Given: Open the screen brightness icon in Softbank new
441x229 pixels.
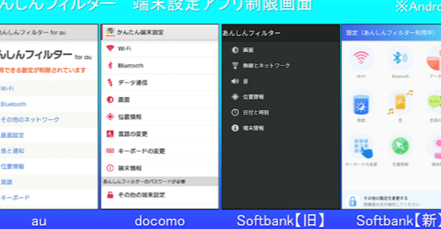Looking at the screenshot, I should pos(361,104).
